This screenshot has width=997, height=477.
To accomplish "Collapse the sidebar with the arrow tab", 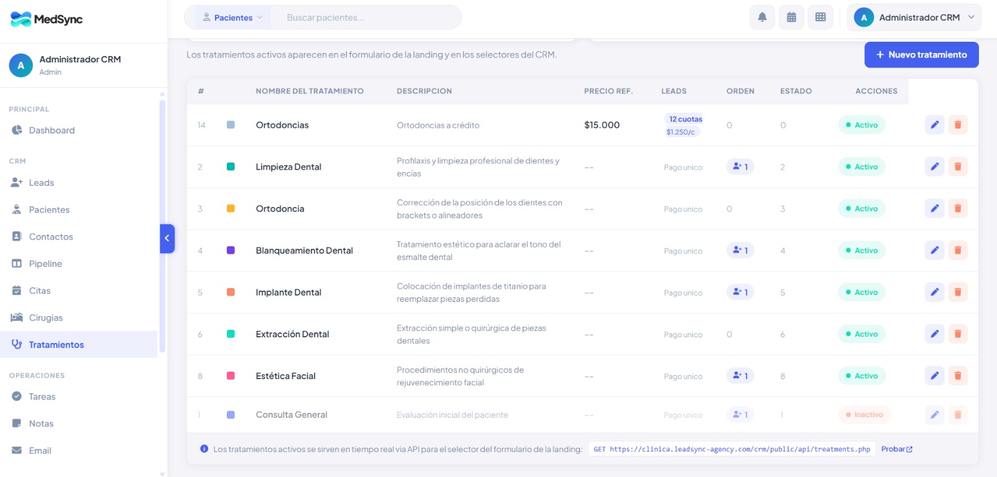I will tap(167, 238).
